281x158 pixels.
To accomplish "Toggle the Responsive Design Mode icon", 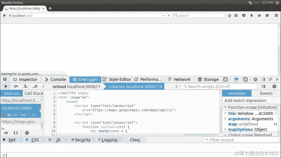I will pos(245,79).
